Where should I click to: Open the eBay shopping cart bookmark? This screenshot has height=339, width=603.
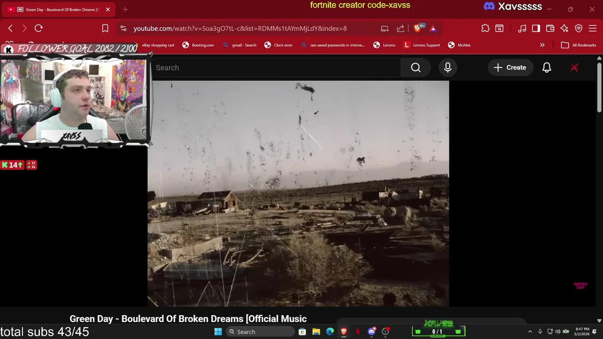pos(158,45)
